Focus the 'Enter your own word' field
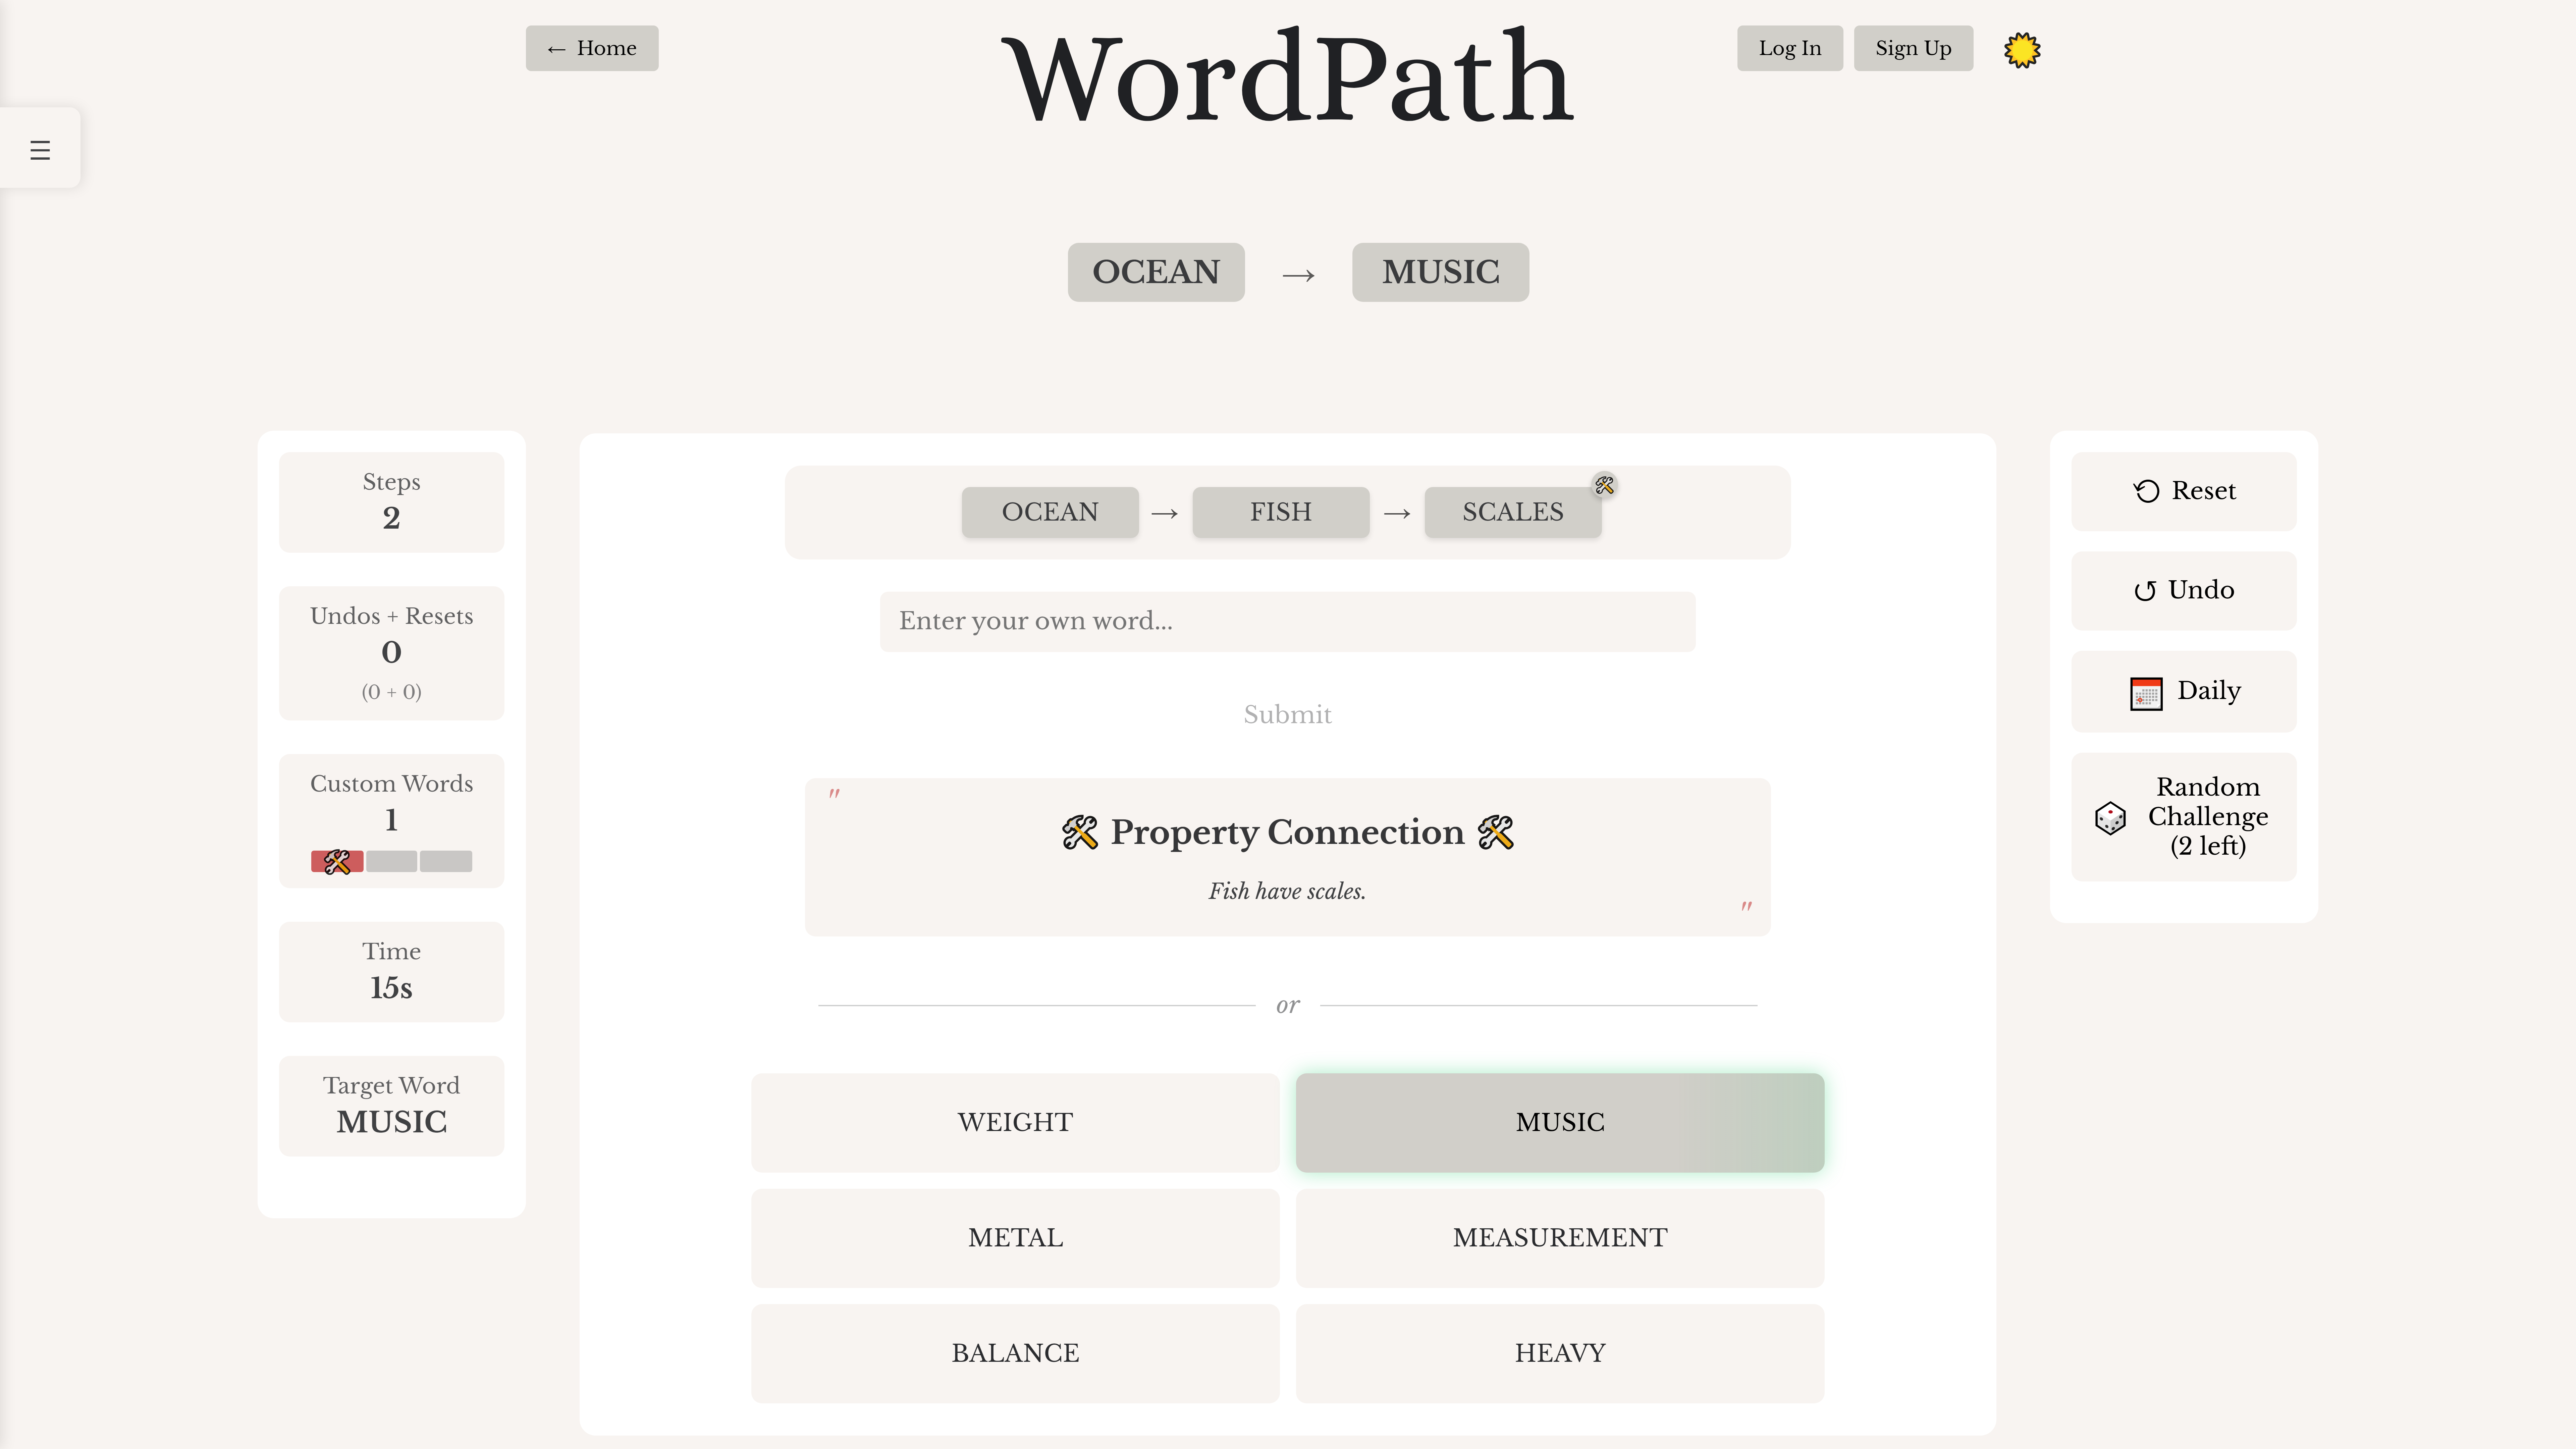Image resolution: width=2576 pixels, height=1449 pixels. click(1287, 621)
